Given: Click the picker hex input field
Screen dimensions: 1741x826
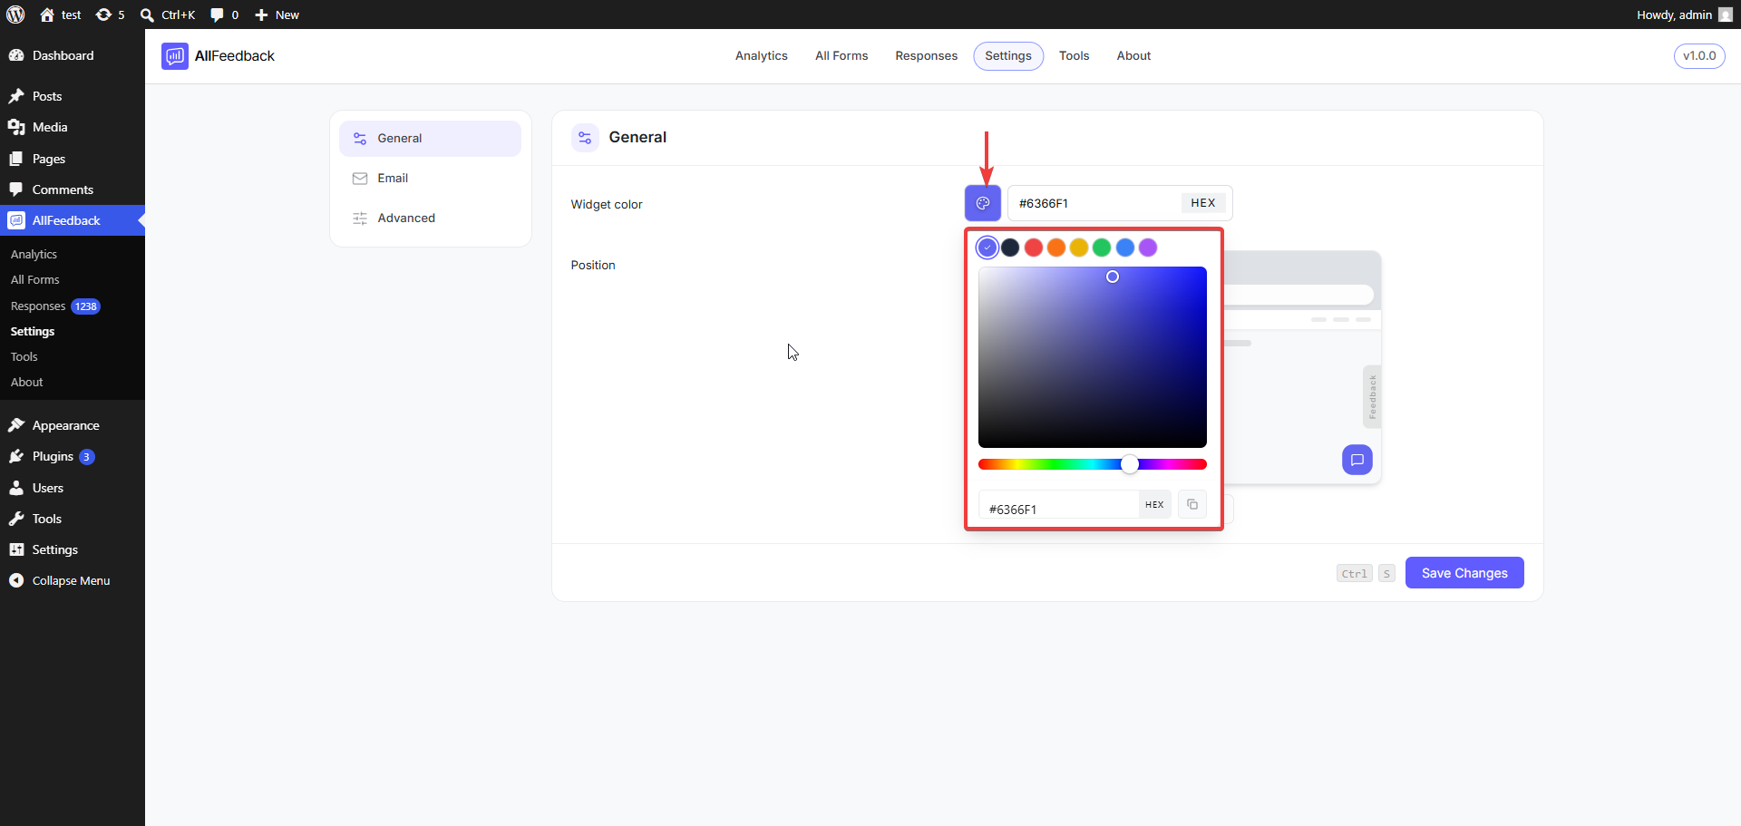Looking at the screenshot, I should 1058,505.
